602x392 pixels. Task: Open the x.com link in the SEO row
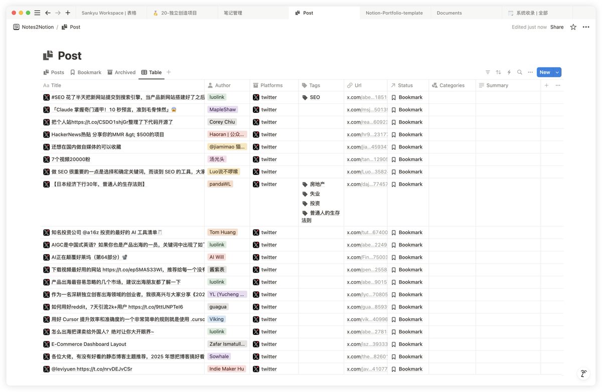point(365,97)
